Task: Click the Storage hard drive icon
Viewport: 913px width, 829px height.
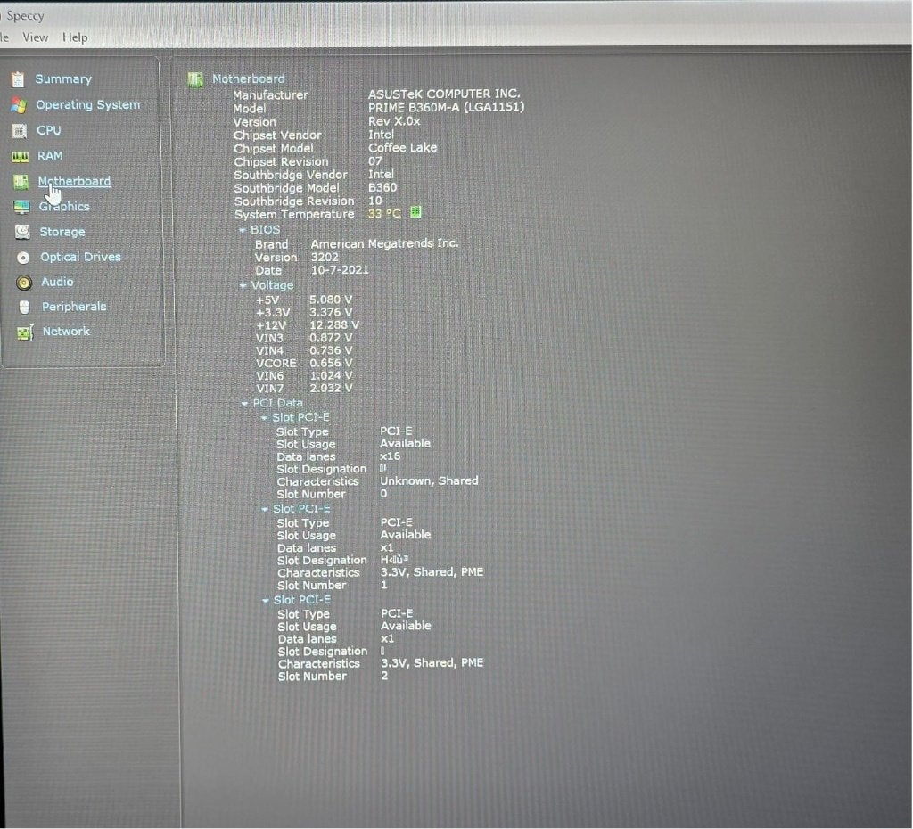Action: coord(22,233)
